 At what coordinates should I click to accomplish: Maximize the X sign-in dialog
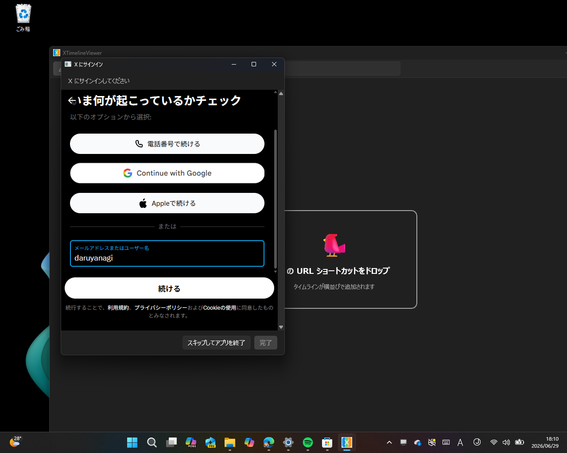pyautogui.click(x=254, y=64)
